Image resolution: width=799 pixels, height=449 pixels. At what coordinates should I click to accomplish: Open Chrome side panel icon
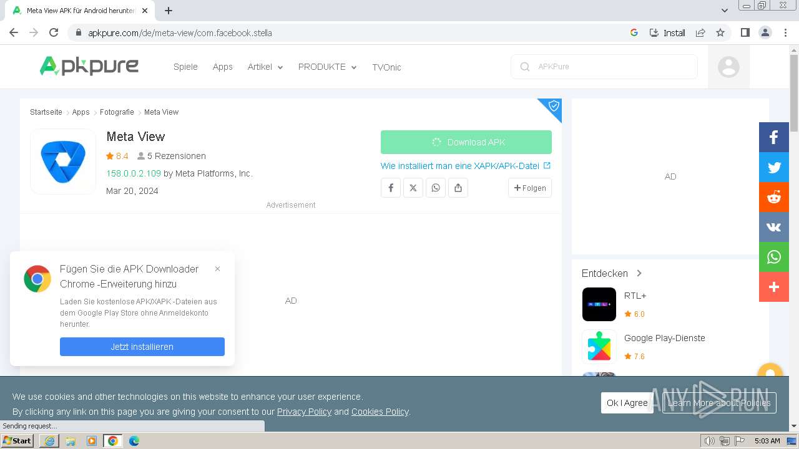(745, 32)
